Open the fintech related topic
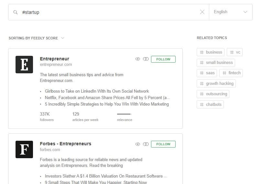 [231, 73]
